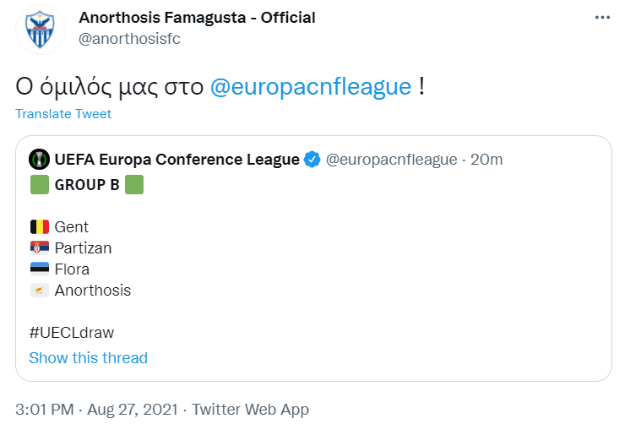
Task: Click the Belgium flag next to Gent
Action: pos(40,227)
